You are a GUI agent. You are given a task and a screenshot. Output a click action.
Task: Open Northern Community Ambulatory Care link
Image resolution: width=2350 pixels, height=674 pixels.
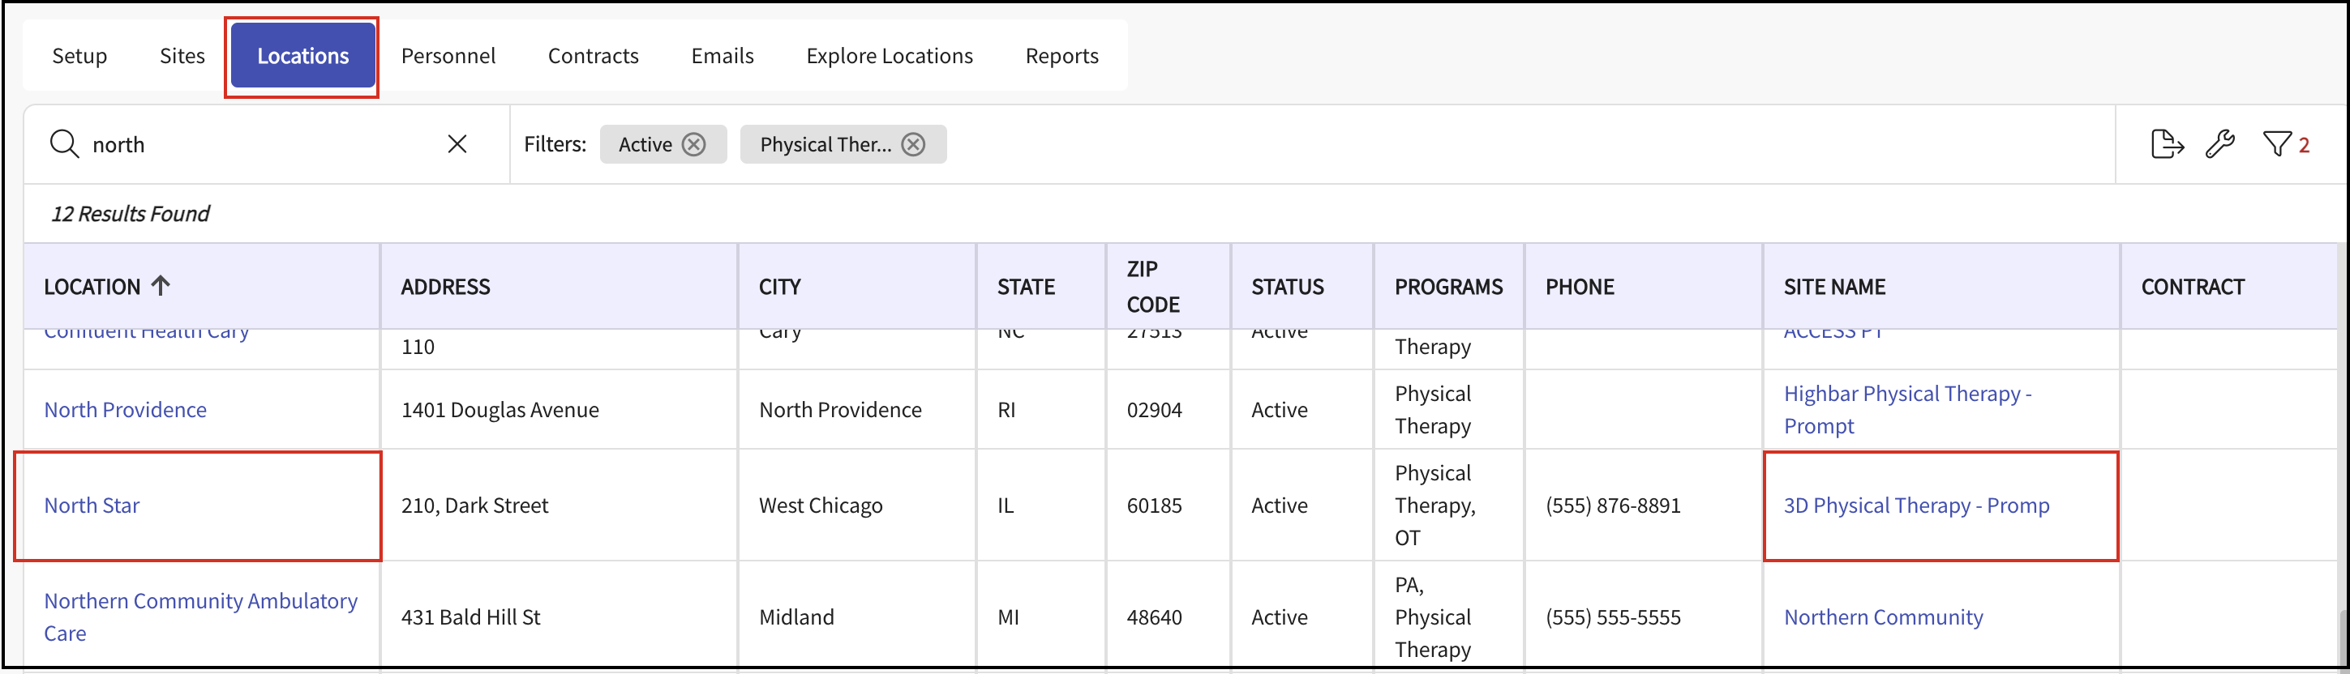coord(201,616)
